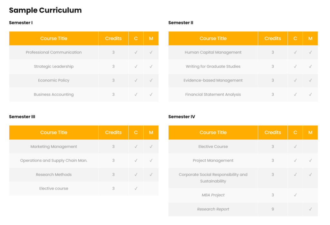330x225 pixels.
Task: Click the M checkmark for Research Methods
Action: (x=151, y=175)
